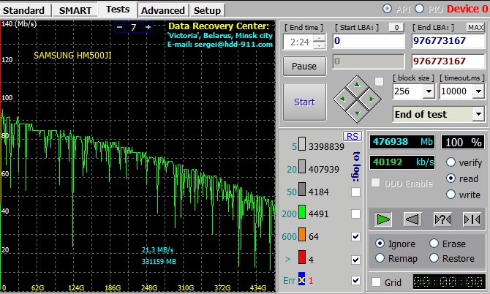
Task: Open the block size dropdown
Action: coord(428,91)
